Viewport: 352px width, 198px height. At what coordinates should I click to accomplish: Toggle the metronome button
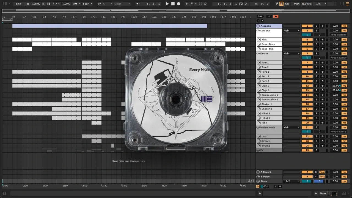[x=75, y=4]
